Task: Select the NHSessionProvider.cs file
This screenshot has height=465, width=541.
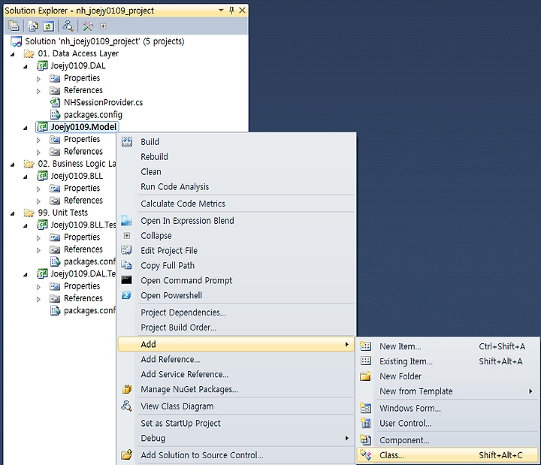Action: tap(103, 102)
